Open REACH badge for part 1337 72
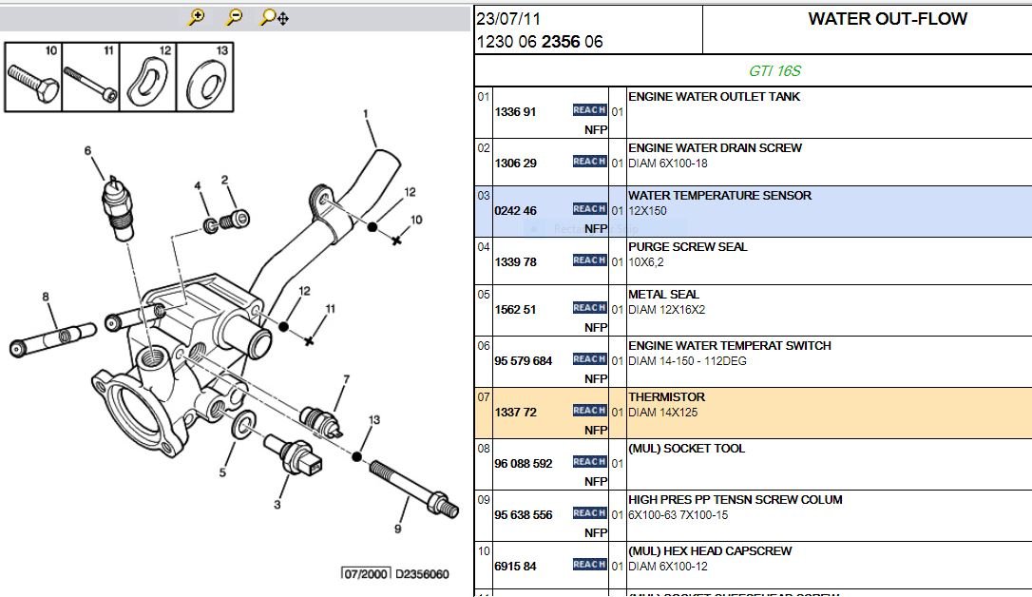The image size is (1032, 597). (x=589, y=410)
